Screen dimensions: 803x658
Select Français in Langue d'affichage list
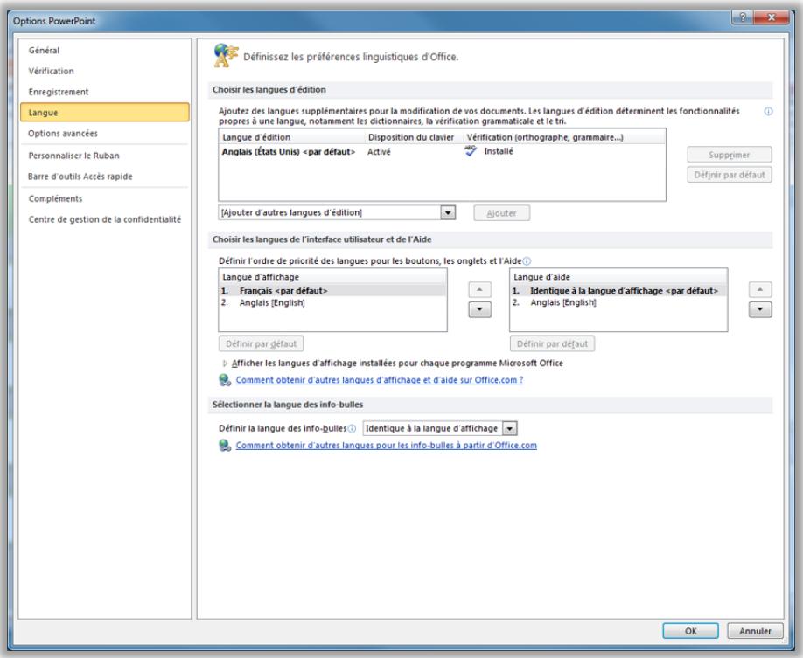tap(332, 291)
